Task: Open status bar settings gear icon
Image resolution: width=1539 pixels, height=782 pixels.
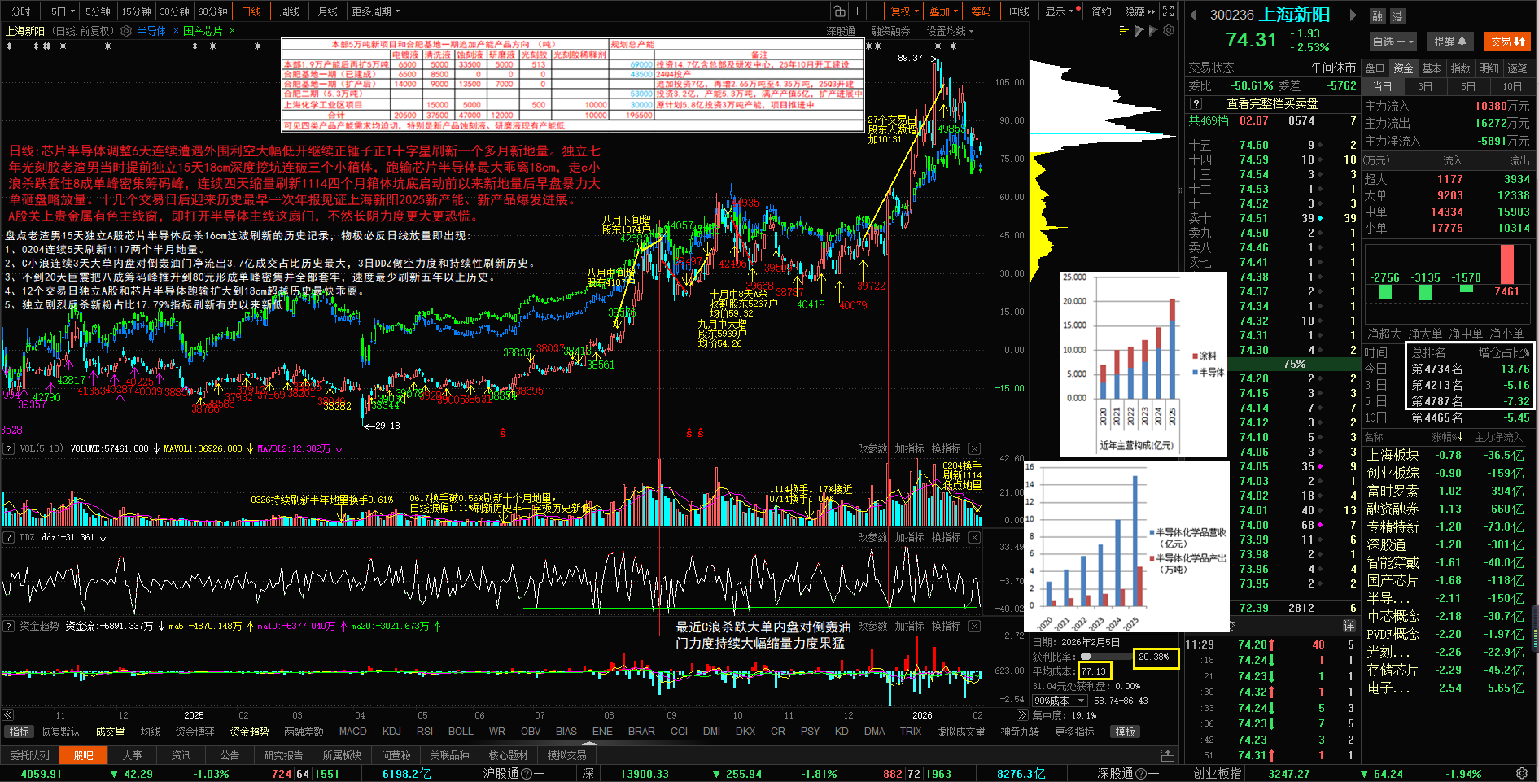Action: (x=1522, y=774)
